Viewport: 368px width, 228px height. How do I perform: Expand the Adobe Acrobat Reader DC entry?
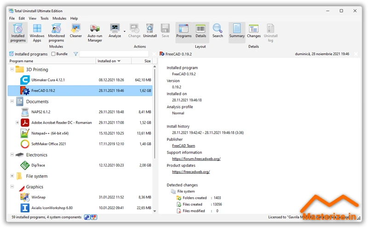[x=17, y=122]
